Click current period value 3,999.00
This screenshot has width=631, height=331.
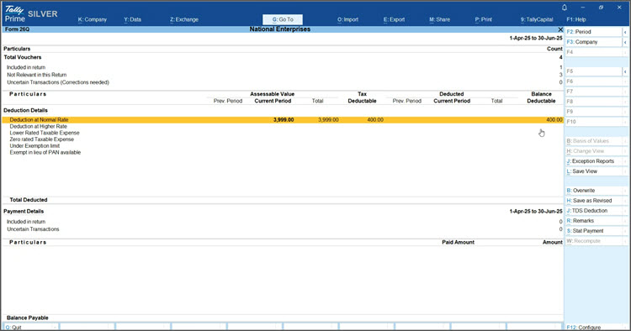coord(284,119)
